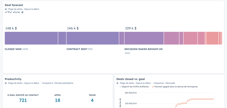Image resolution: width=227 pixels, height=108 pixels.
Task: Click info icon under Deals closed vs. goal
Action: (117, 83)
